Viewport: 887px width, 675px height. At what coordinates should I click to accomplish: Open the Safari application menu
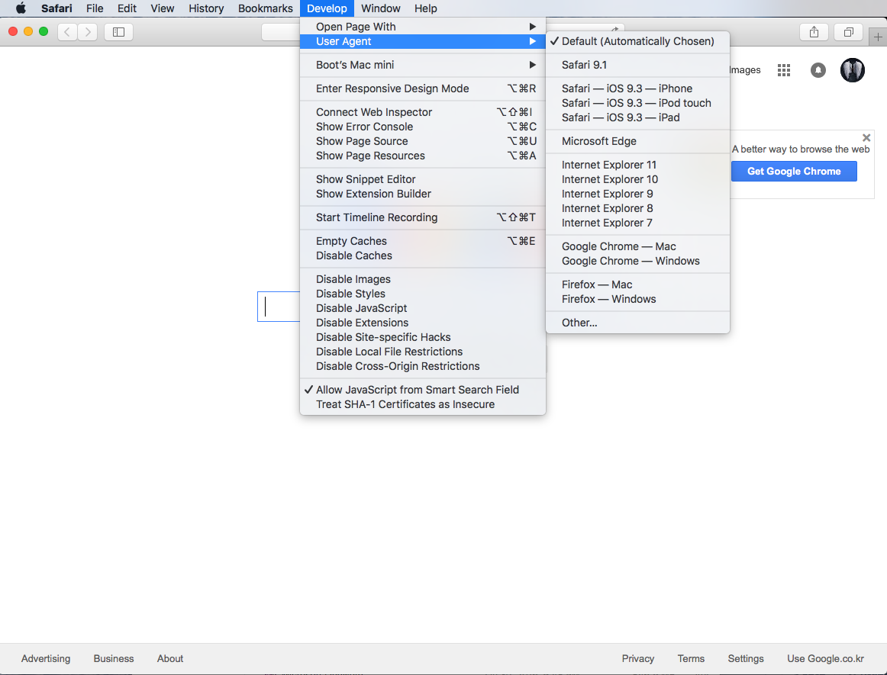(x=56, y=8)
